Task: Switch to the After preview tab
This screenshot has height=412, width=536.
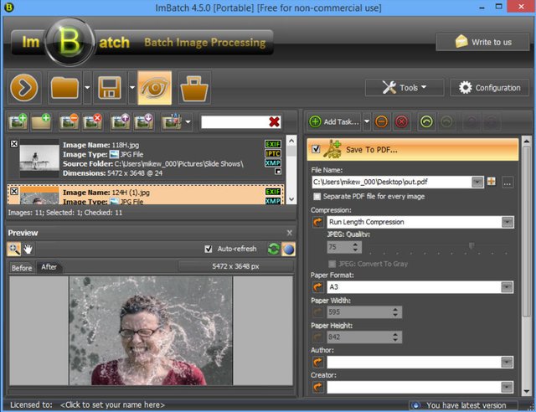Action: 49,267
